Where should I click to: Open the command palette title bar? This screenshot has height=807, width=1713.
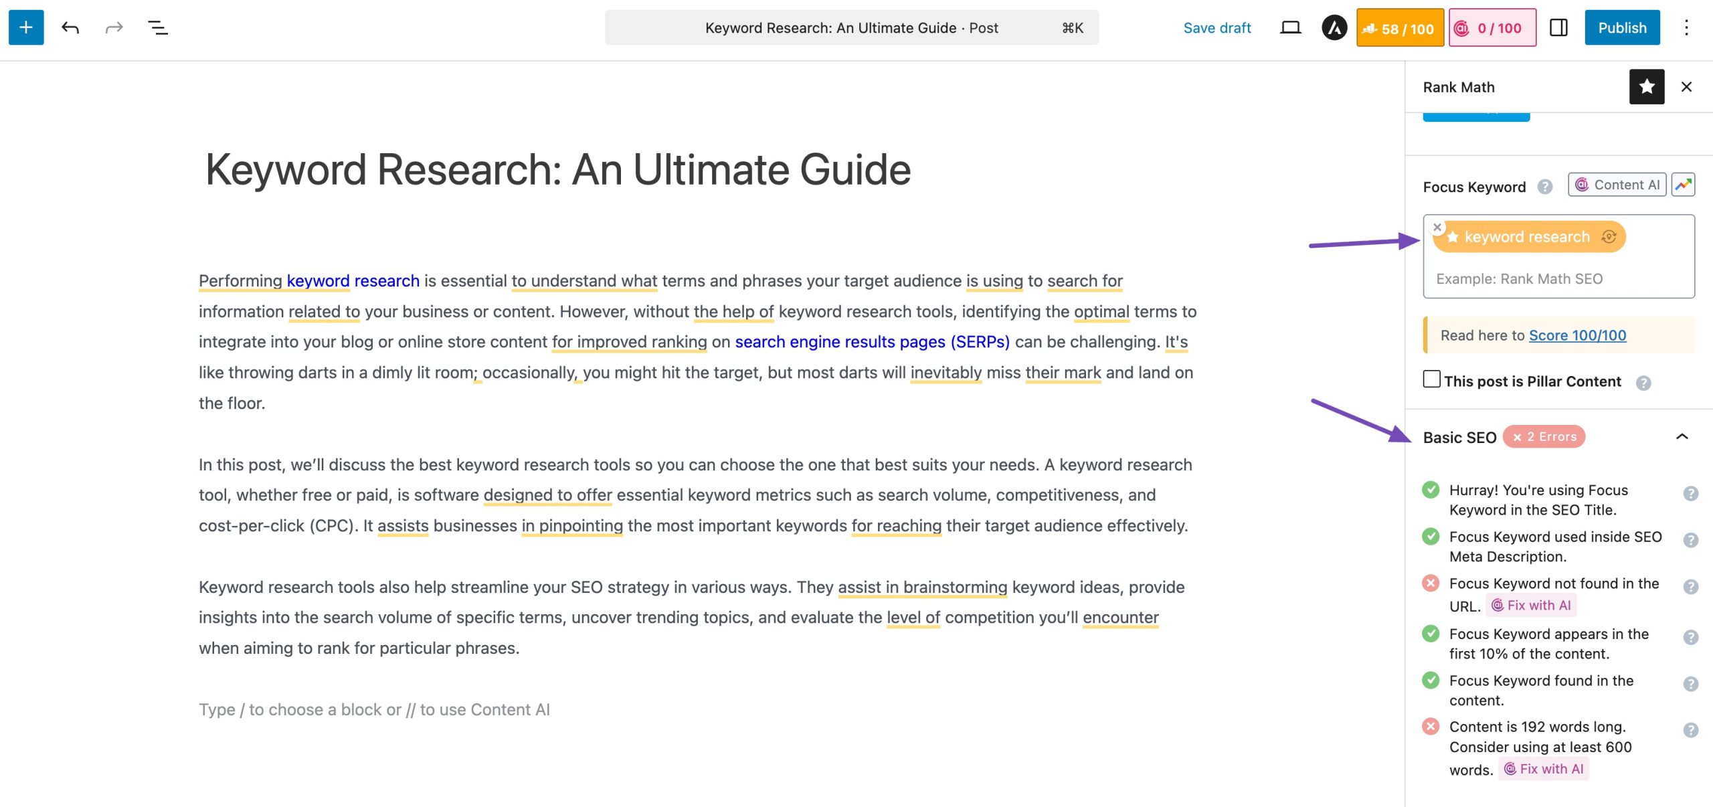(x=852, y=27)
